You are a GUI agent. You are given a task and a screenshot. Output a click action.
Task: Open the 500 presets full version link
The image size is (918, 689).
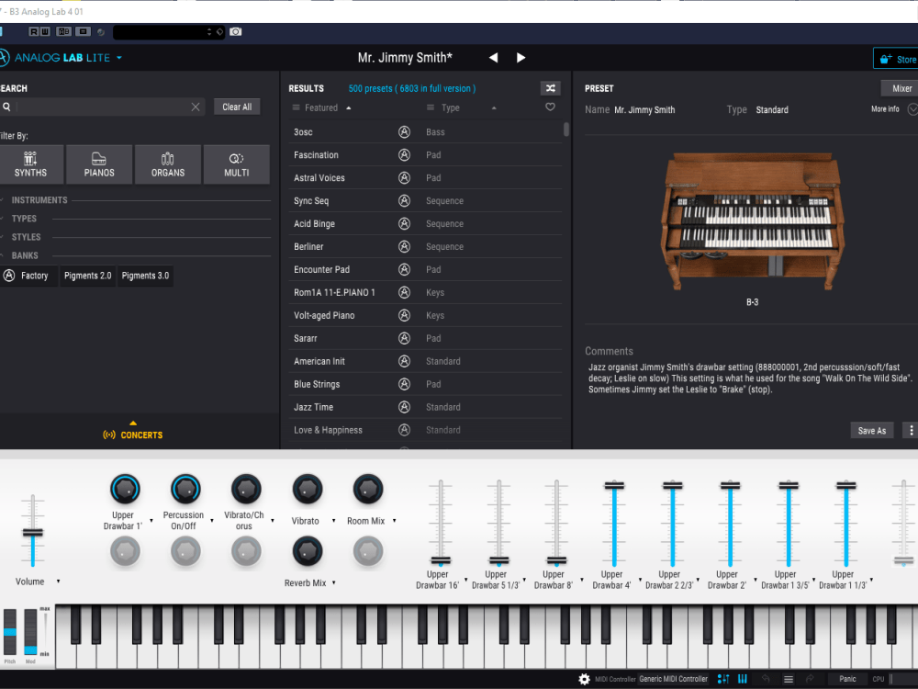tap(411, 88)
